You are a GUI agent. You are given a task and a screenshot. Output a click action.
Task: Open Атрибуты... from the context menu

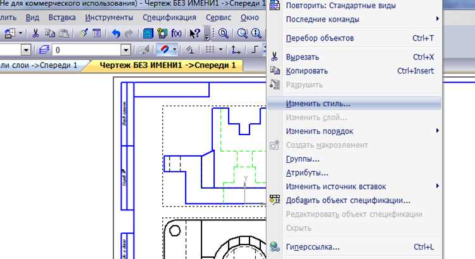pyautogui.click(x=355, y=173)
